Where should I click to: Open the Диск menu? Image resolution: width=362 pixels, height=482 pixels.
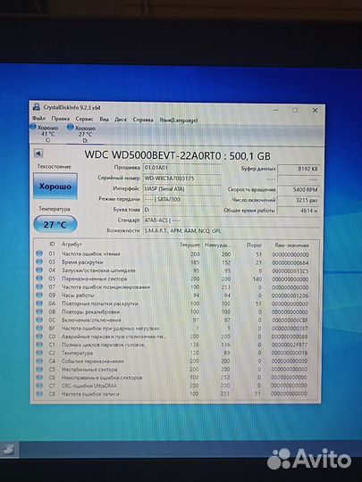[121, 120]
